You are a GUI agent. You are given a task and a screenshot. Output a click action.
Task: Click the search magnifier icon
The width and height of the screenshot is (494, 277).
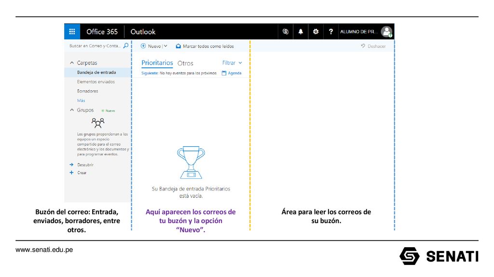coord(126,46)
